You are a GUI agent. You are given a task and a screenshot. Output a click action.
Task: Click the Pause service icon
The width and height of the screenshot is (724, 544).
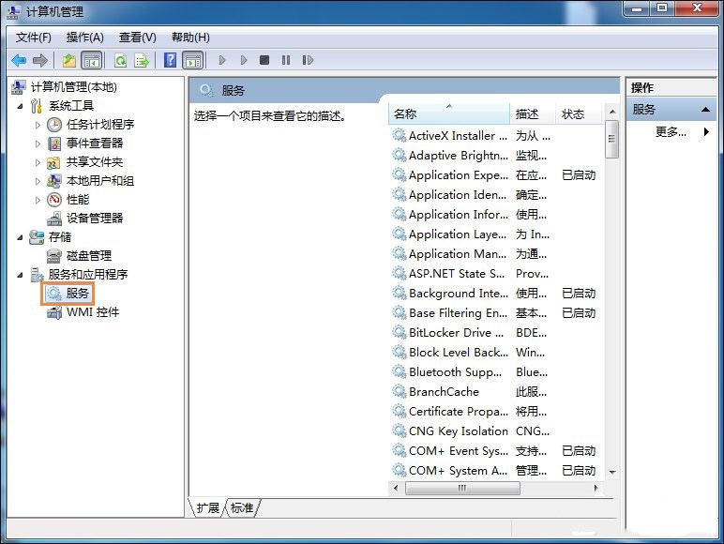point(286,60)
